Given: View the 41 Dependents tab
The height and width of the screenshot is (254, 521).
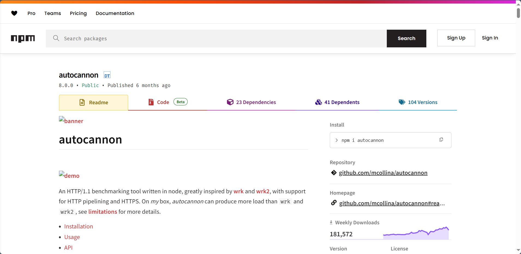Looking at the screenshot, I should (337, 102).
